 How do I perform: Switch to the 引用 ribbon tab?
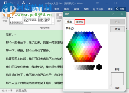[x=57, y=9]
